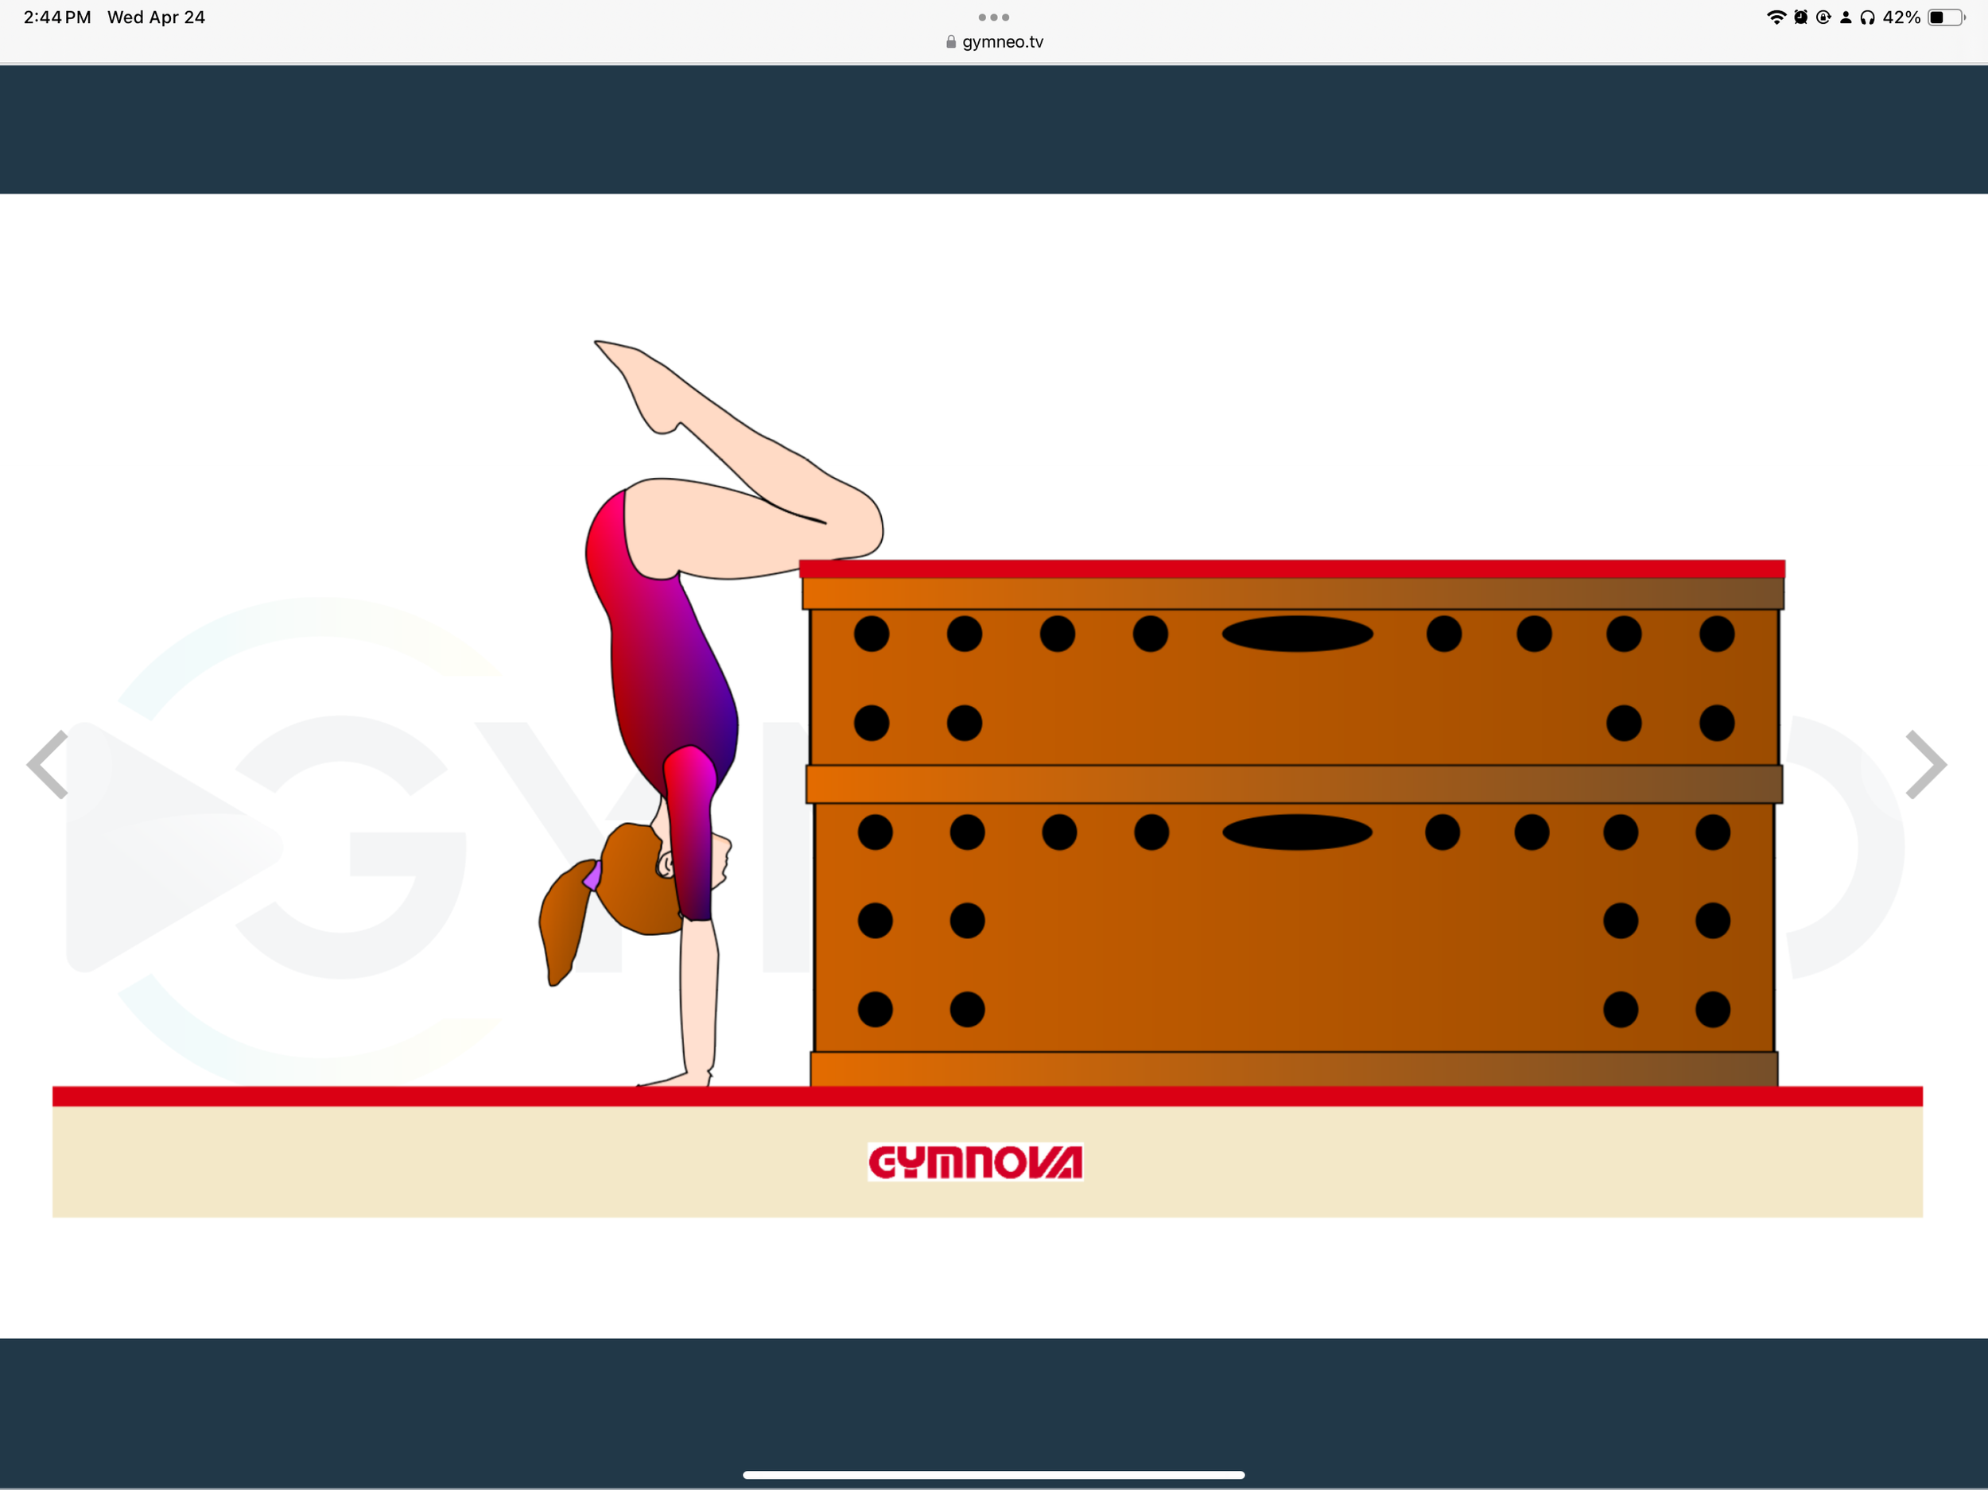This screenshot has height=1490, width=1988.
Task: Click the red floor mat strip
Action: [987, 1096]
